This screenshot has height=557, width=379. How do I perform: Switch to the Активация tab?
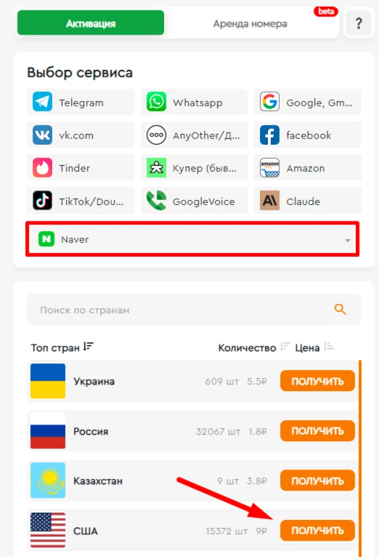91,23
